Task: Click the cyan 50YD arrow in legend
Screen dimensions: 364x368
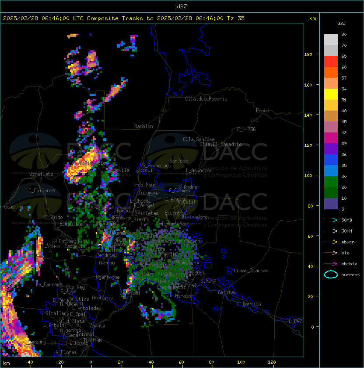Action: (331, 220)
